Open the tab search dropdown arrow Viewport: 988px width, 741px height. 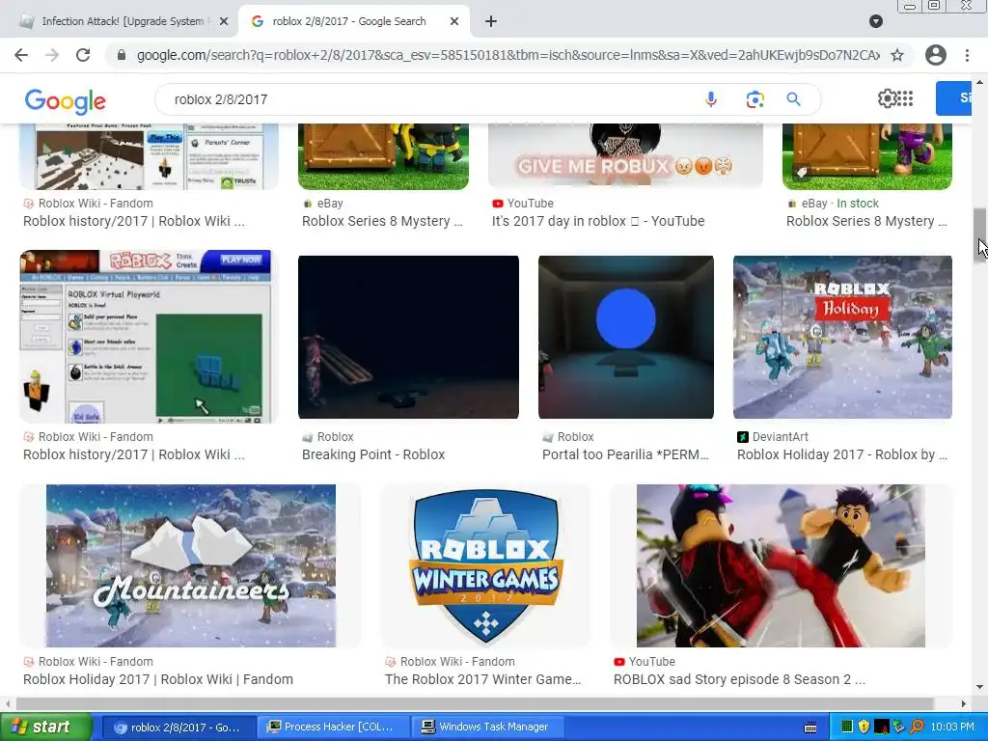[x=876, y=21]
